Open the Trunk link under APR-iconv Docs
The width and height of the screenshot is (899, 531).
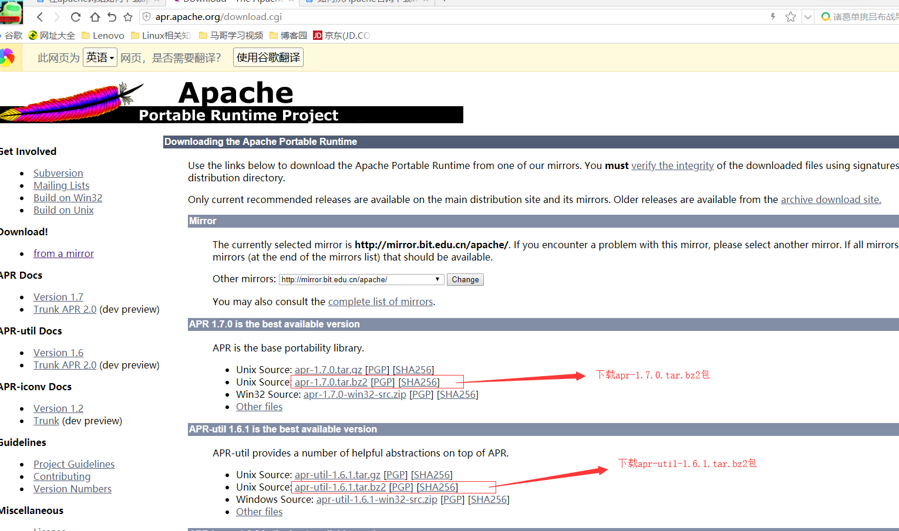tap(46, 421)
